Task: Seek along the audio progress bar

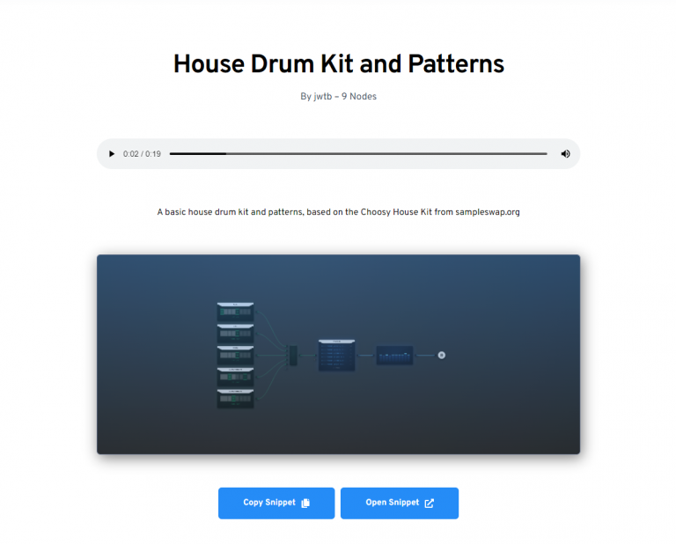Action: [x=358, y=154]
